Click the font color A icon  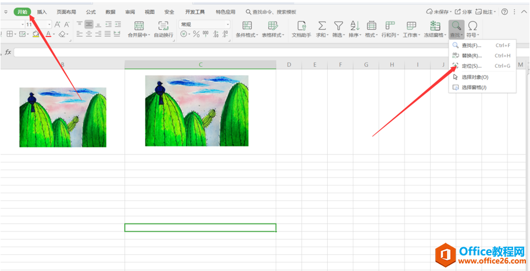48,34
